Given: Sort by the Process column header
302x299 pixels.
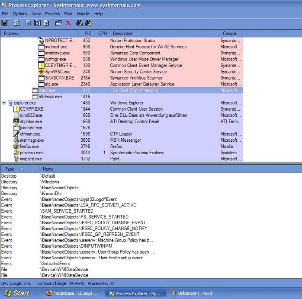Looking at the screenshot, I should click(39, 33).
